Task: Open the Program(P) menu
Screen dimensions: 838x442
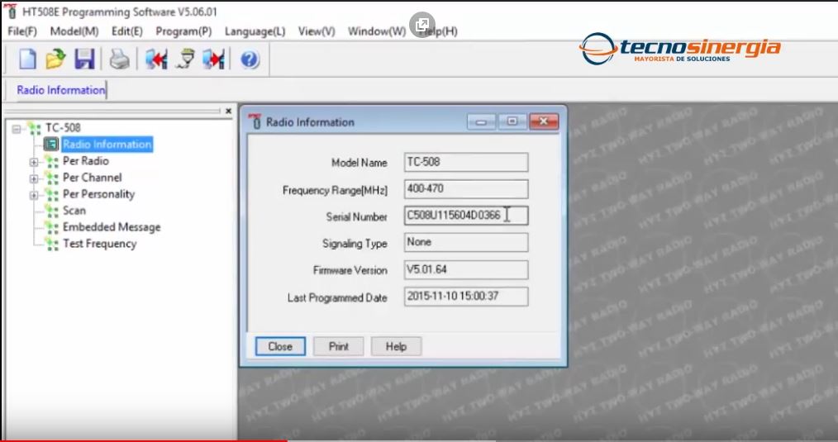Action: (x=183, y=31)
